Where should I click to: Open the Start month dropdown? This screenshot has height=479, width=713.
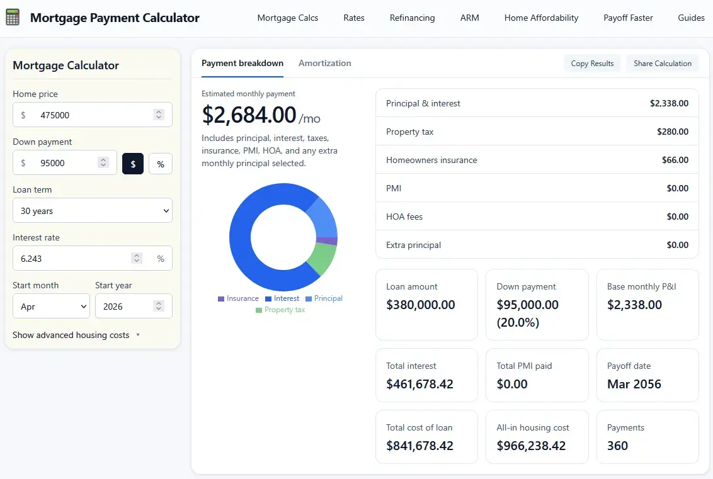click(51, 306)
